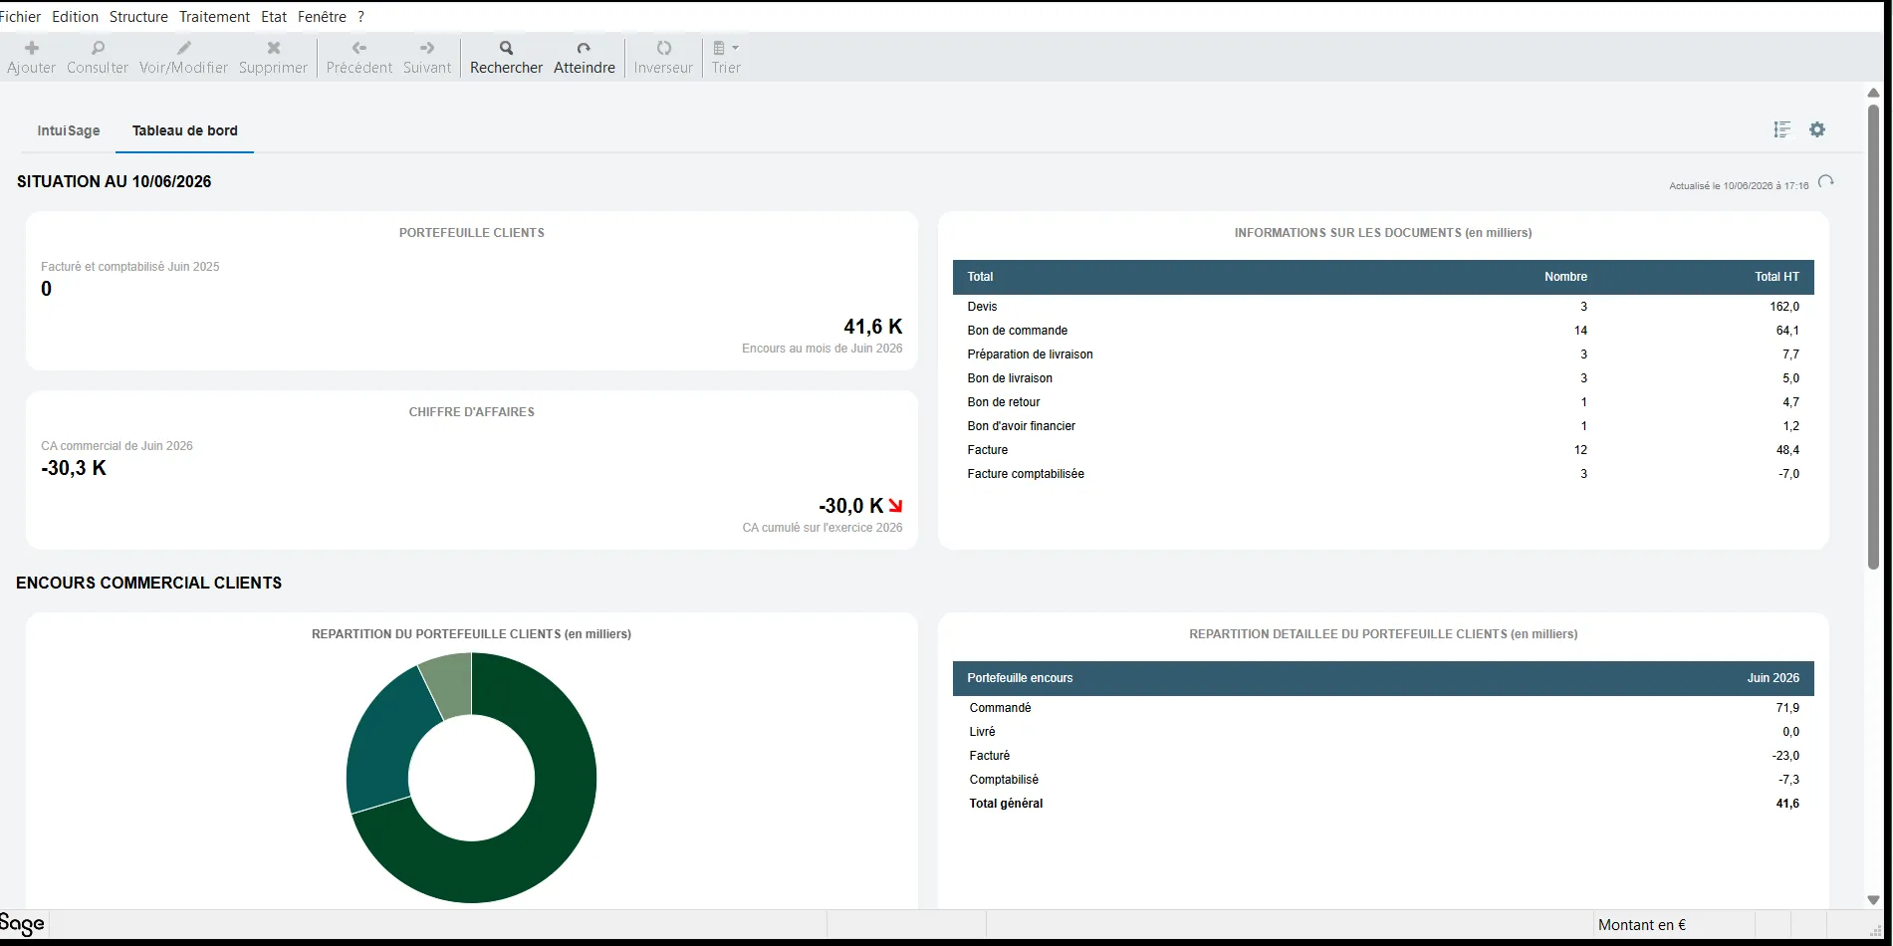Click the Livré row label
This screenshot has width=1893, height=946.
(x=982, y=732)
